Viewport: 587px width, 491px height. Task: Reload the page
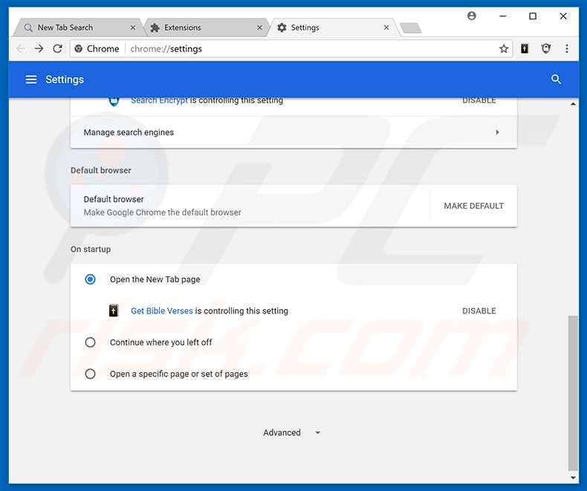pyautogui.click(x=57, y=48)
